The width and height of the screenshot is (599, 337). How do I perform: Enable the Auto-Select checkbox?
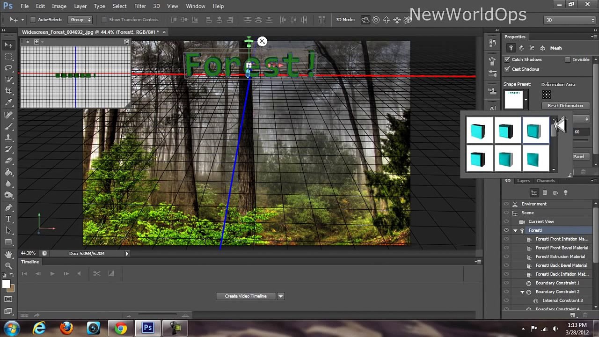click(33, 20)
